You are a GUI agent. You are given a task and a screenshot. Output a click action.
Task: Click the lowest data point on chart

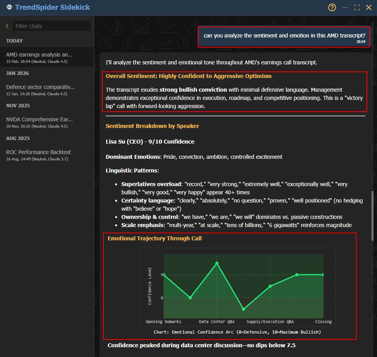244,309
